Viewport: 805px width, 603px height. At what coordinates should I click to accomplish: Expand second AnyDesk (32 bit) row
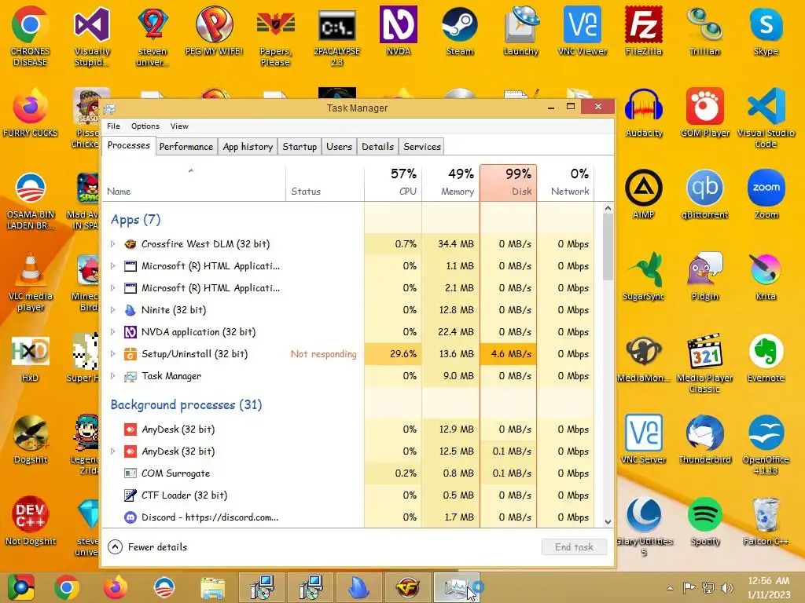[x=113, y=451]
